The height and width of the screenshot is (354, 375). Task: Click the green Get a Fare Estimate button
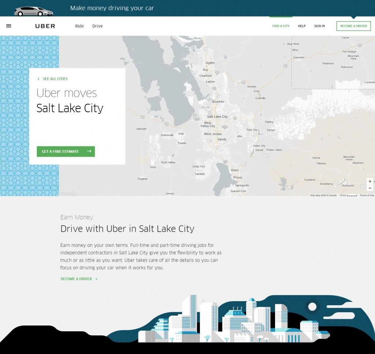pos(66,152)
